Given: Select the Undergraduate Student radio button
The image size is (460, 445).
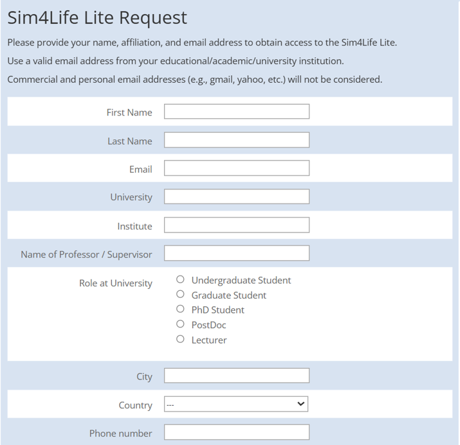Looking at the screenshot, I should (180, 279).
